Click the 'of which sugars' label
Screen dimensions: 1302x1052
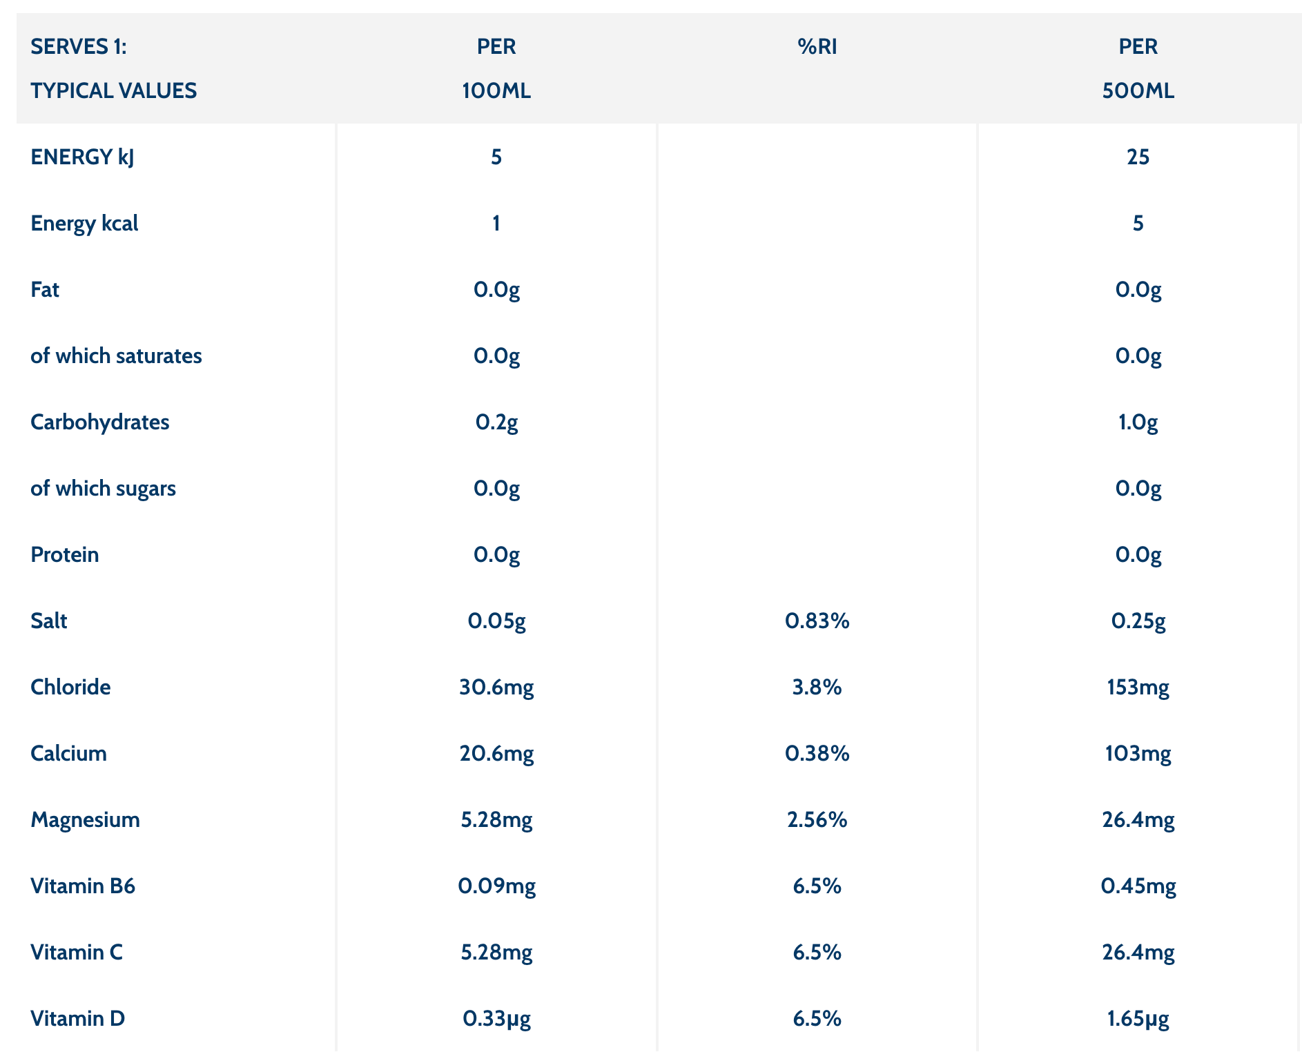coord(103,488)
